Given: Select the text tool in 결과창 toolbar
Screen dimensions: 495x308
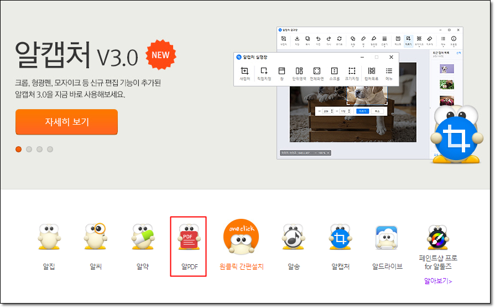Looking at the screenshot, I should (x=398, y=39).
